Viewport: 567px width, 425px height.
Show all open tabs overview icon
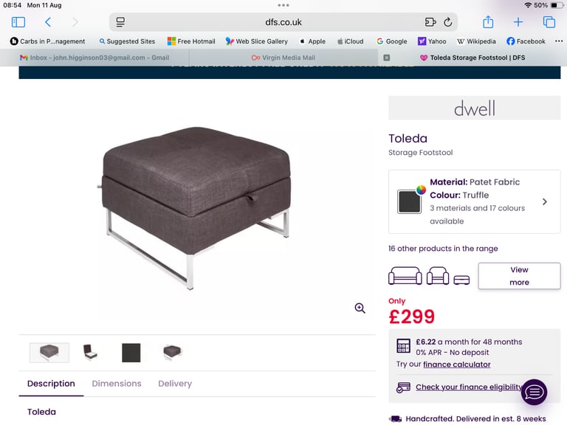click(x=549, y=22)
